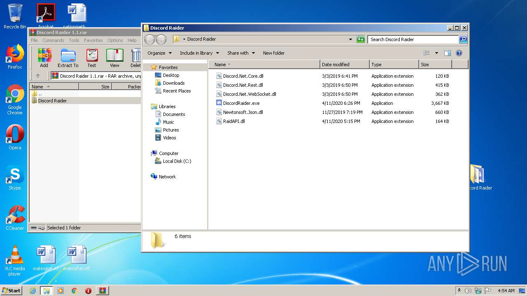Open WinRAR Commands menu
The height and width of the screenshot is (296, 527).
[53, 40]
